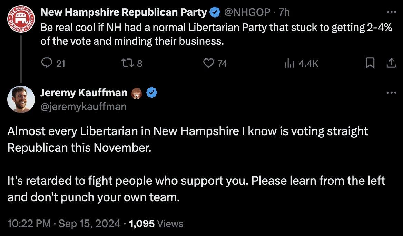The width and height of the screenshot is (403, 236).
Task: Open Jeremy Kauffman's profile picture
Action: click(x=21, y=99)
